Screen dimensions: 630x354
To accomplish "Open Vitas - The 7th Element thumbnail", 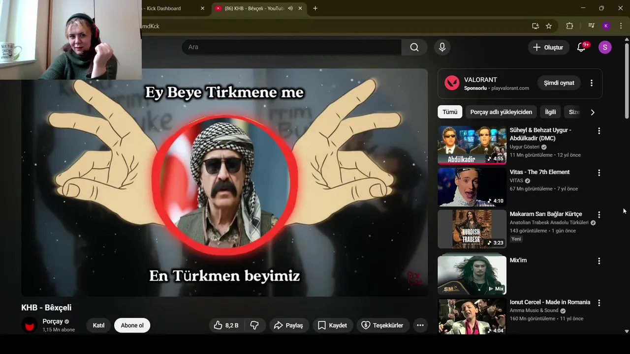I will pos(472,187).
